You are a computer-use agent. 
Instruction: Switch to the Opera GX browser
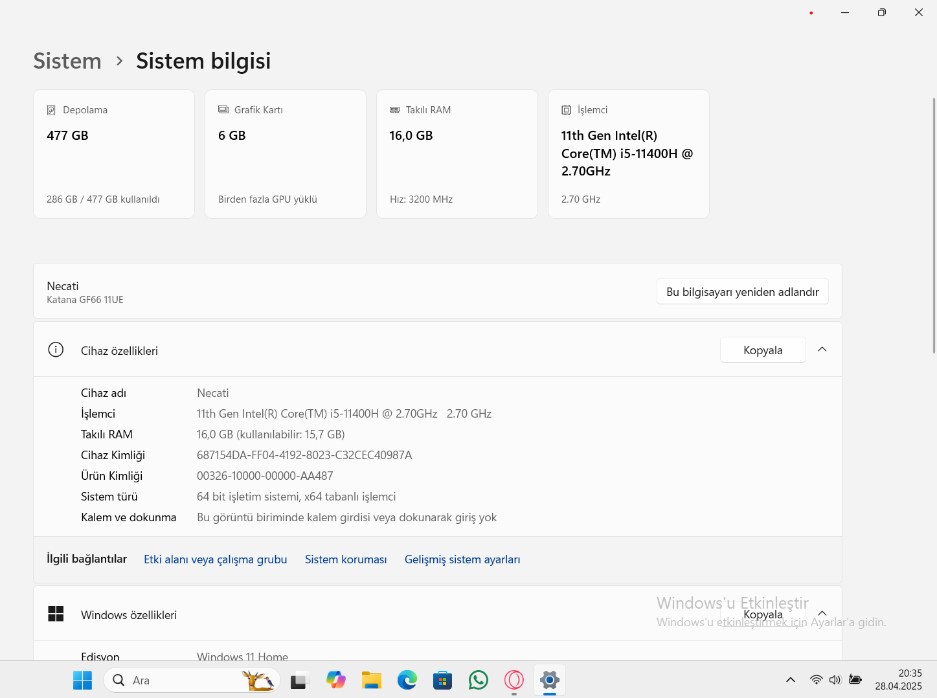[514, 680]
